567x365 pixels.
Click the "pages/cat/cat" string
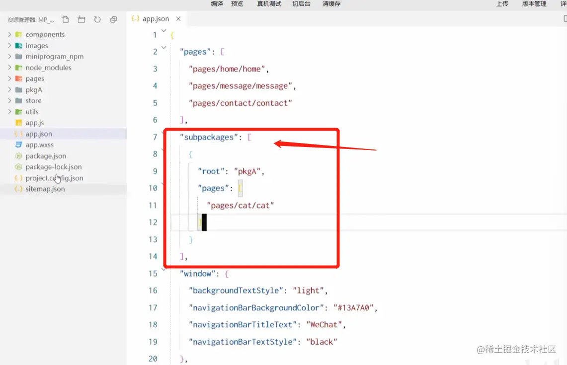241,206
